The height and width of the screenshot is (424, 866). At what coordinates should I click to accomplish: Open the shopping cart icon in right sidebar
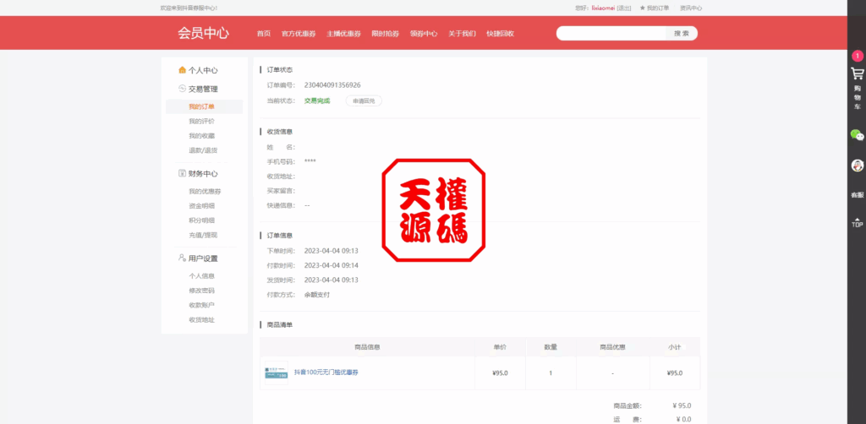(x=858, y=73)
